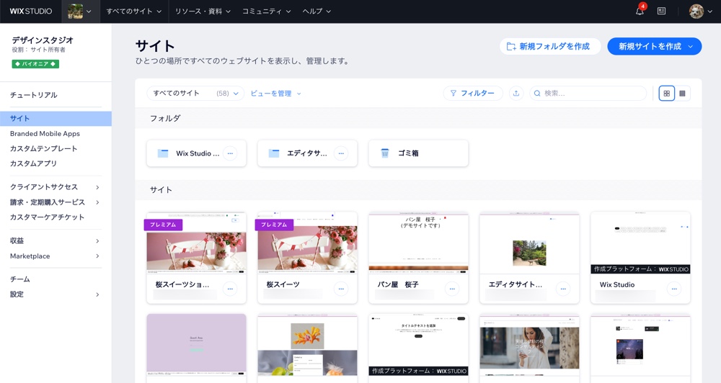This screenshot has width=721, height=383.
Task: Click the プレミアム badge on 桜スイーツ
Action: point(274,225)
